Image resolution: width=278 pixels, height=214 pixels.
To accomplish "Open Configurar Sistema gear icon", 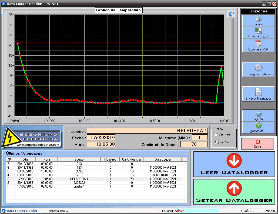I will pyautogui.click(x=258, y=67).
